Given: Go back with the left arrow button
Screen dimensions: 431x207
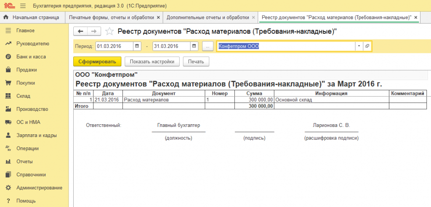Looking at the screenshot, I should pyautogui.click(x=80, y=31).
